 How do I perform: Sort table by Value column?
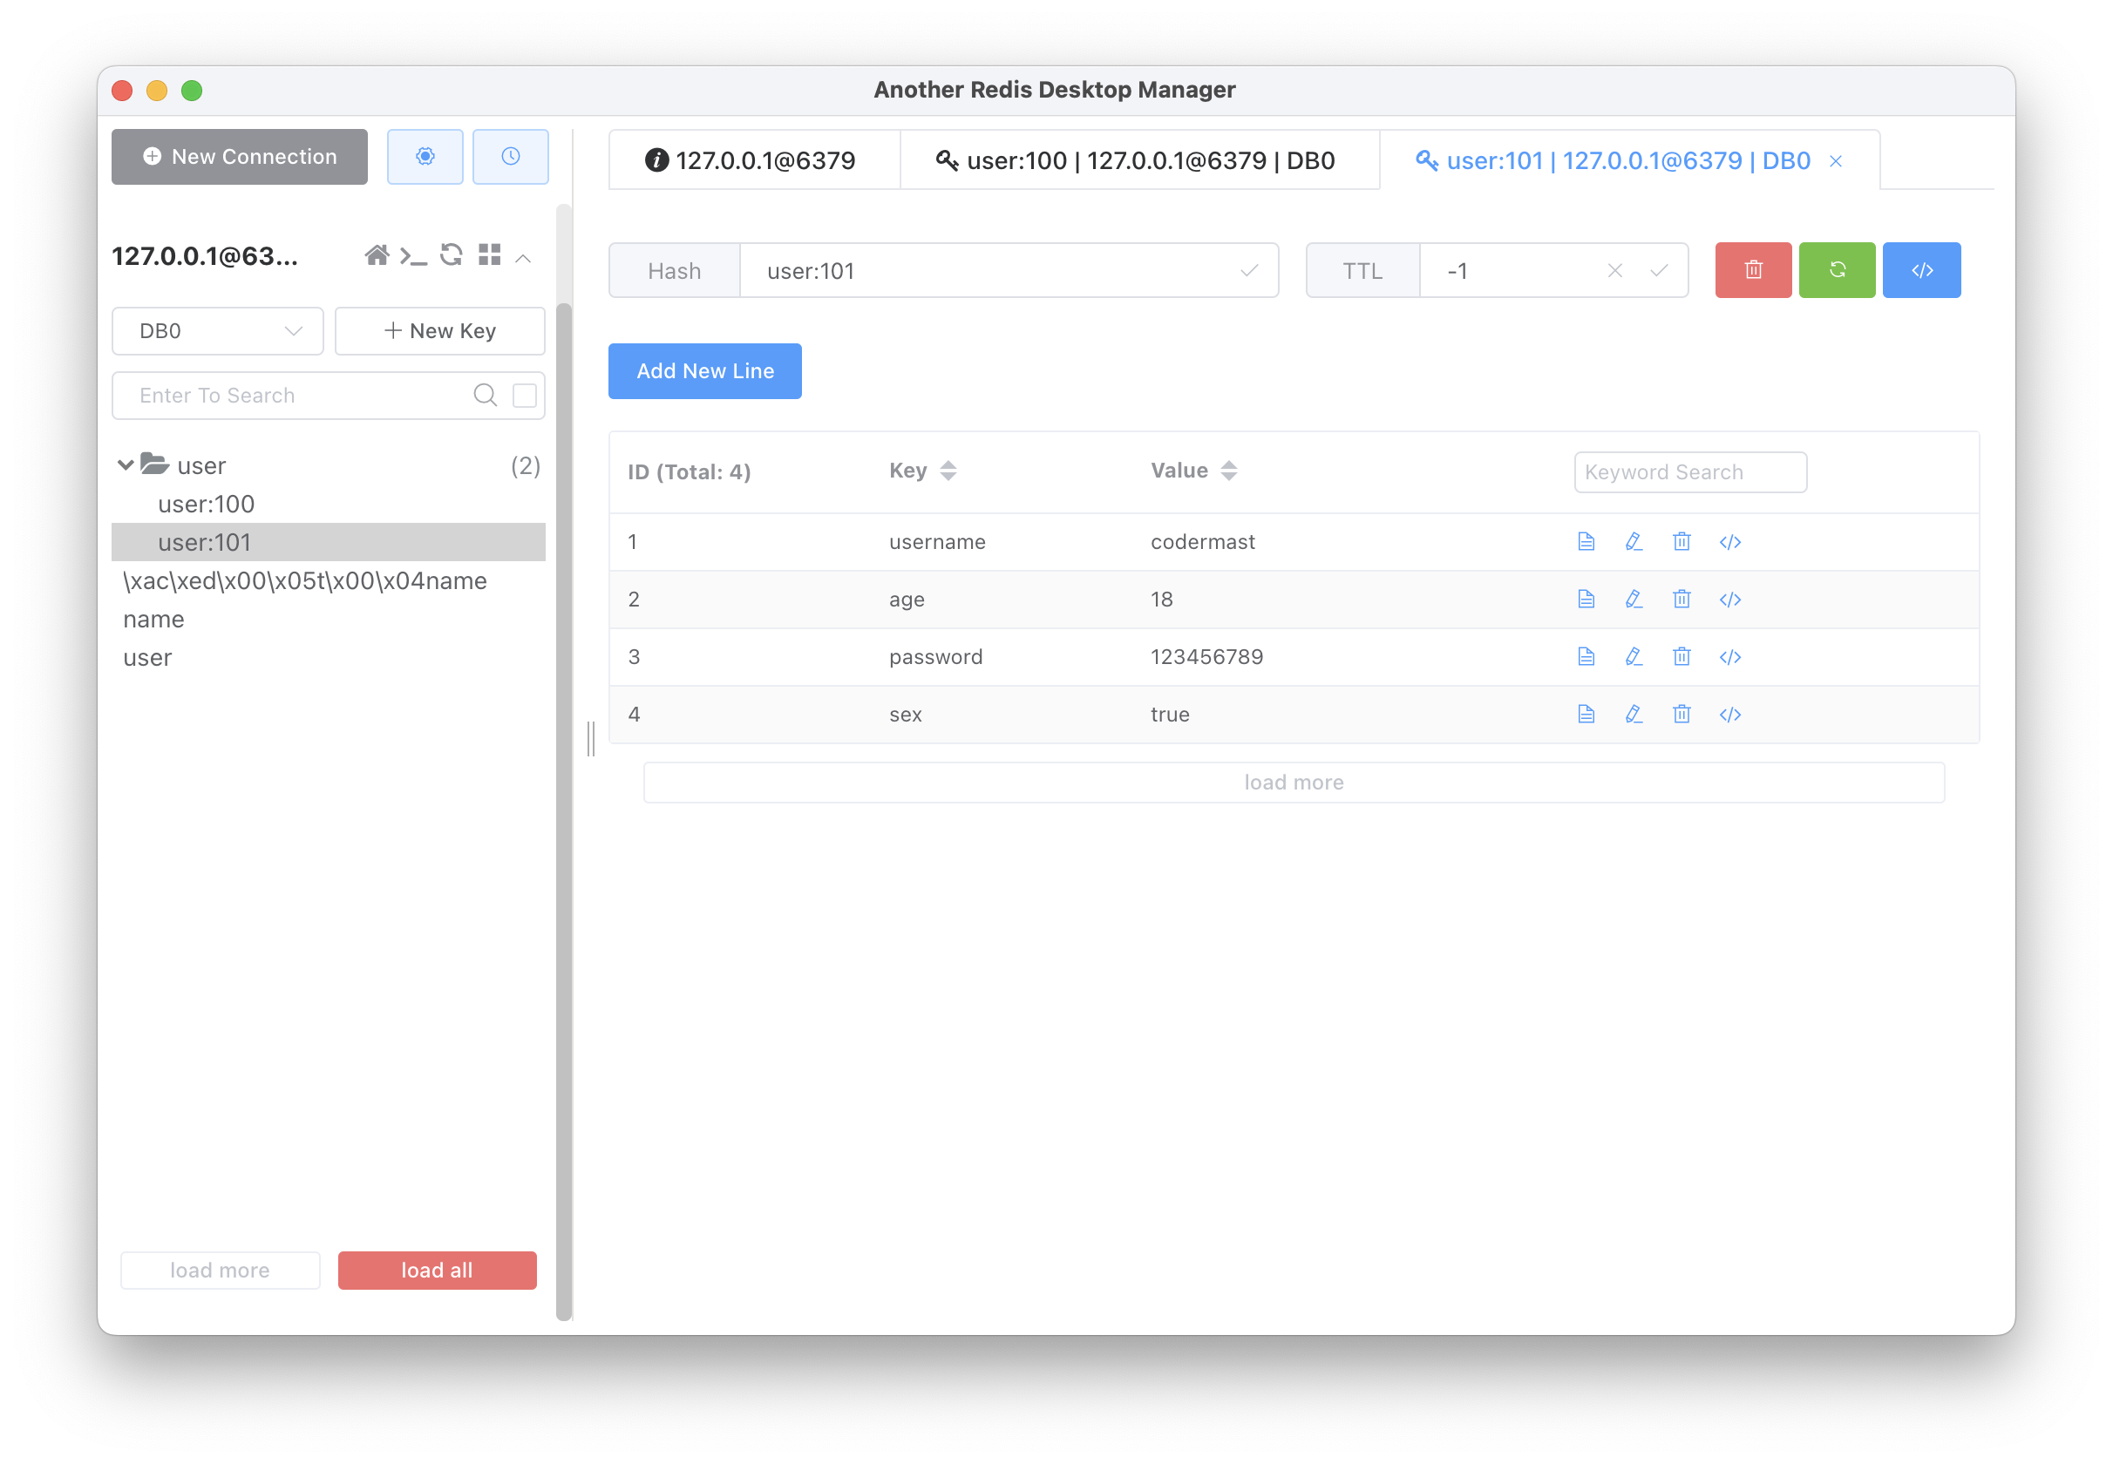(1228, 471)
